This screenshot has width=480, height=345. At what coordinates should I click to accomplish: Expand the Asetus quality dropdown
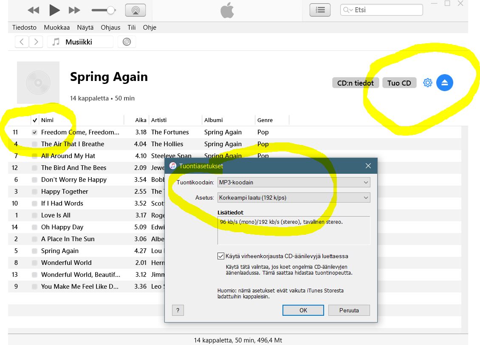click(x=294, y=198)
